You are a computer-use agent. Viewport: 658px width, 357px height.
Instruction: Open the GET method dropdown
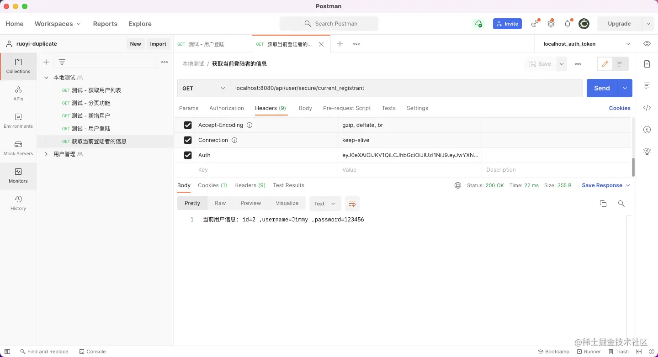(x=203, y=88)
